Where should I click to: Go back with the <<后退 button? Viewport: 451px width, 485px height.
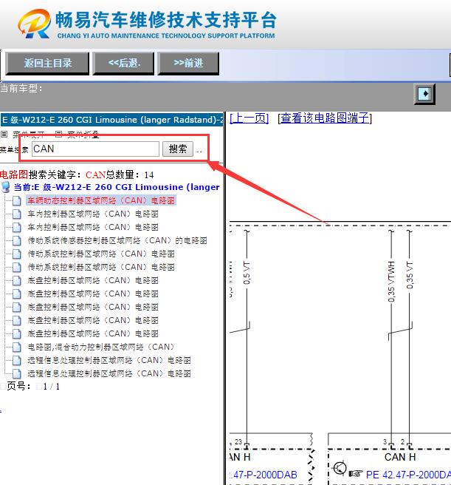click(x=123, y=64)
